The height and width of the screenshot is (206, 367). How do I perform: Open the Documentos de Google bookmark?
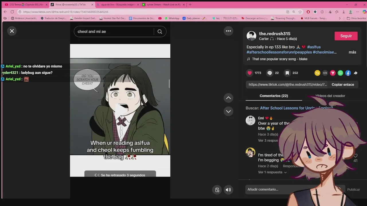click(x=142, y=18)
